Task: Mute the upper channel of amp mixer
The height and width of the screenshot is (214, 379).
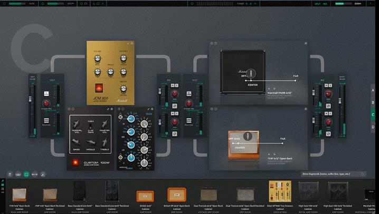Action: (x=173, y=85)
